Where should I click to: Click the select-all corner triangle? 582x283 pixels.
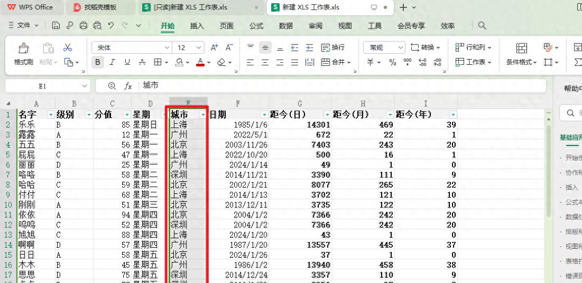point(8,104)
